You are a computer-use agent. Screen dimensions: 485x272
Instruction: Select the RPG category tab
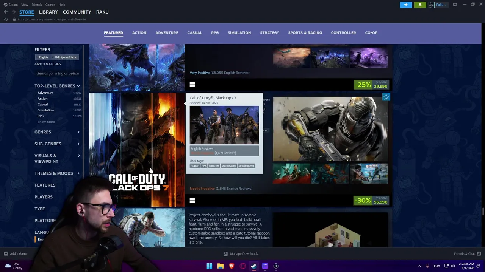[x=215, y=32]
